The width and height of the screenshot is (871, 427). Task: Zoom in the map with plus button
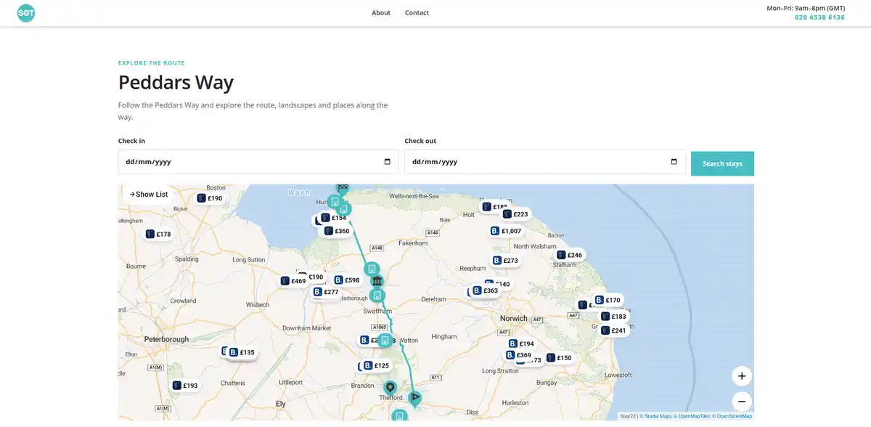tap(742, 376)
